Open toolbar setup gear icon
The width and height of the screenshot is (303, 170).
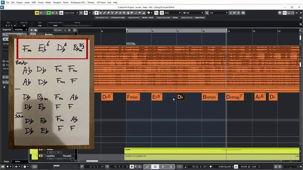[301, 13]
